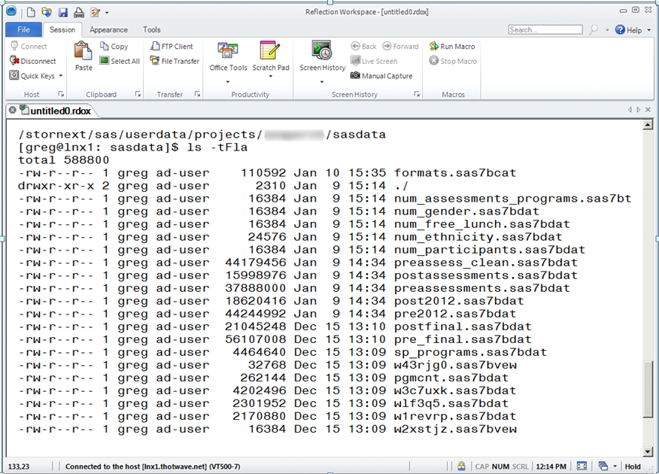Expand the status bar window arrangement dropdown arrow
Viewport: 659px width, 474px height.
click(x=615, y=466)
